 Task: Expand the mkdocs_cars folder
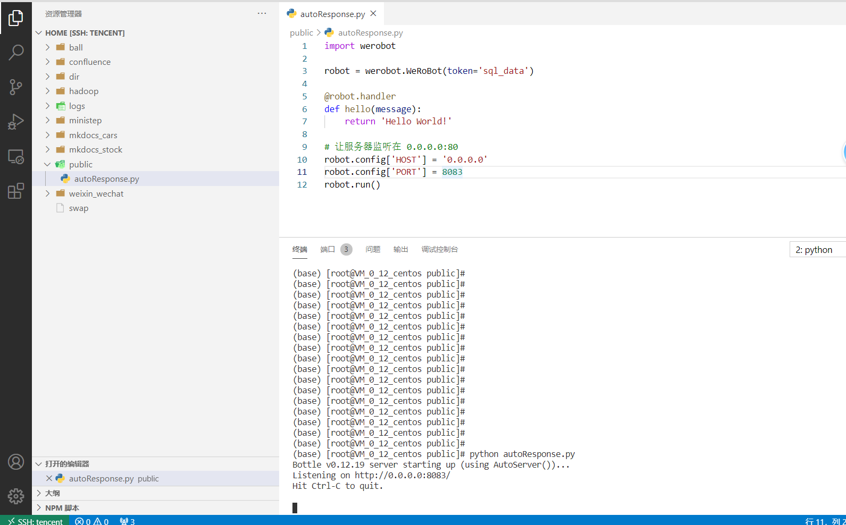click(47, 135)
